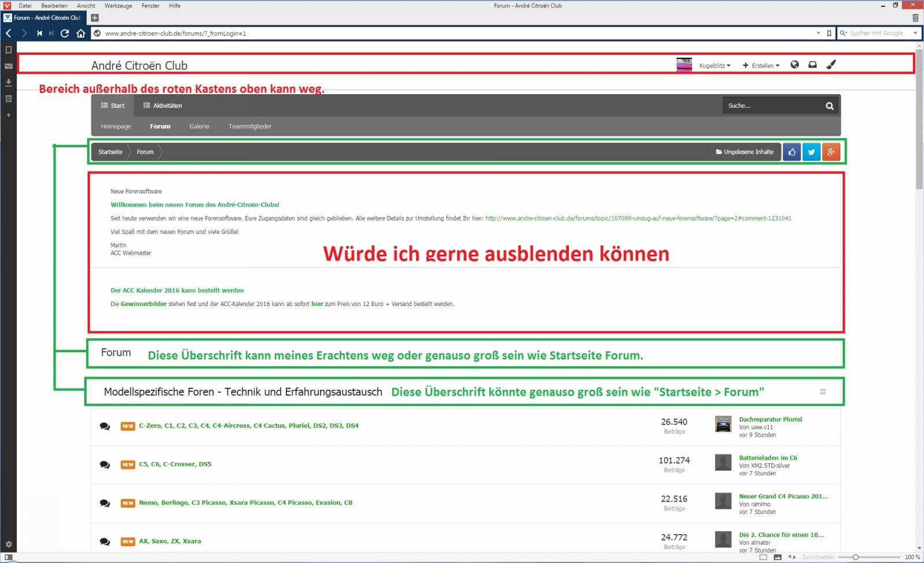
Task: Open the Erstellen create dropdown
Action: (761, 66)
